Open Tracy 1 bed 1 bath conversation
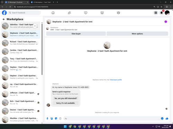The image size is (173, 129). (21, 60)
